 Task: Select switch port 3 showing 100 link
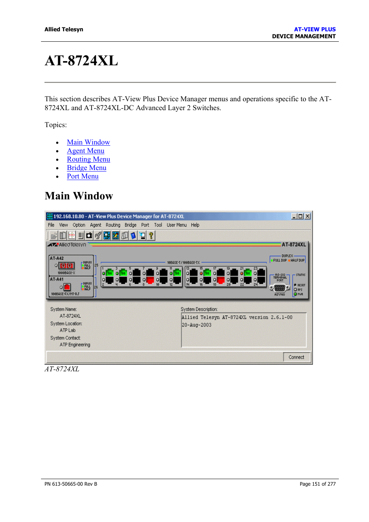click(x=123, y=272)
